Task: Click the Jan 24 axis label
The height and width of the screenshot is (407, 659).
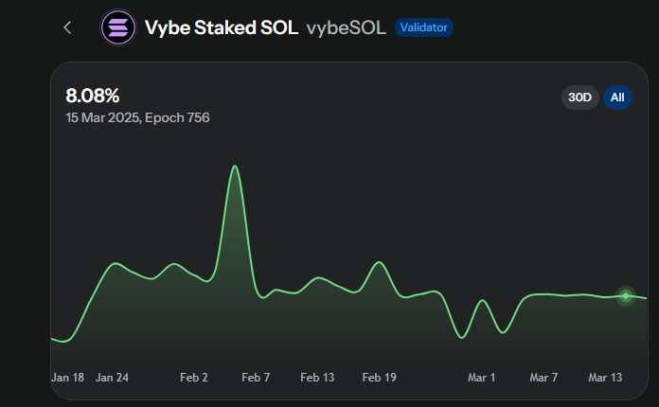Action: pos(112,378)
